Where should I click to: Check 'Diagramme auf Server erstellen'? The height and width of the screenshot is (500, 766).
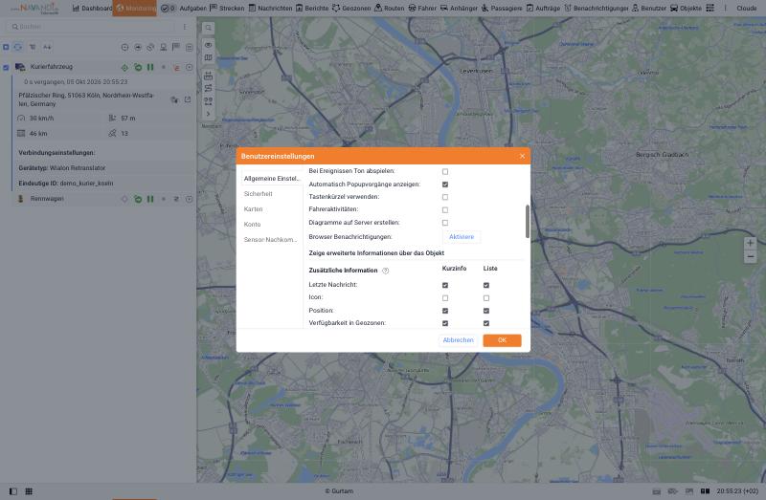pos(445,223)
